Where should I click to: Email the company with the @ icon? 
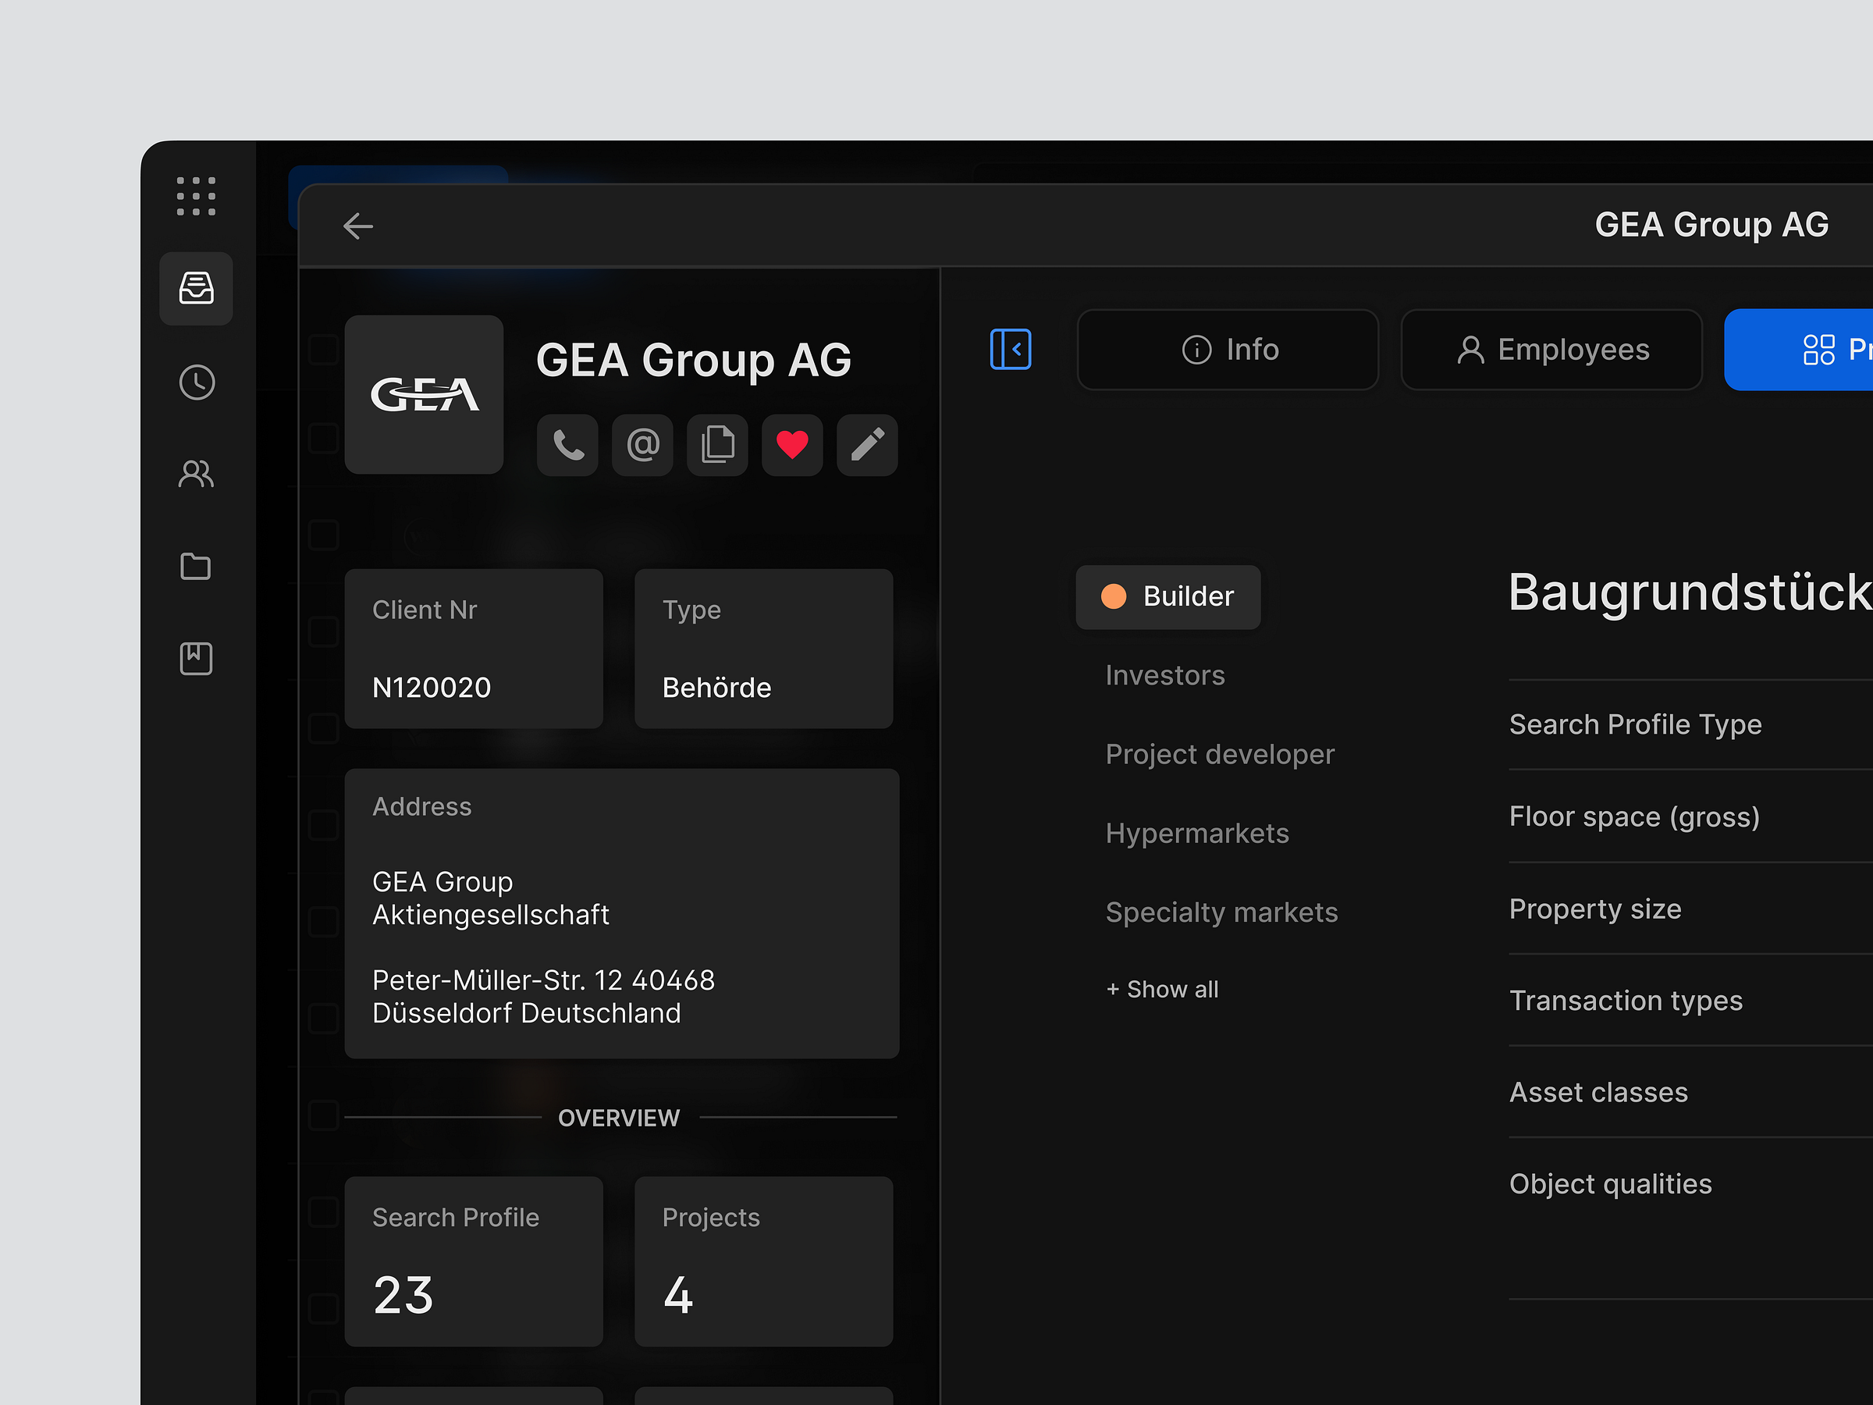pos(643,445)
